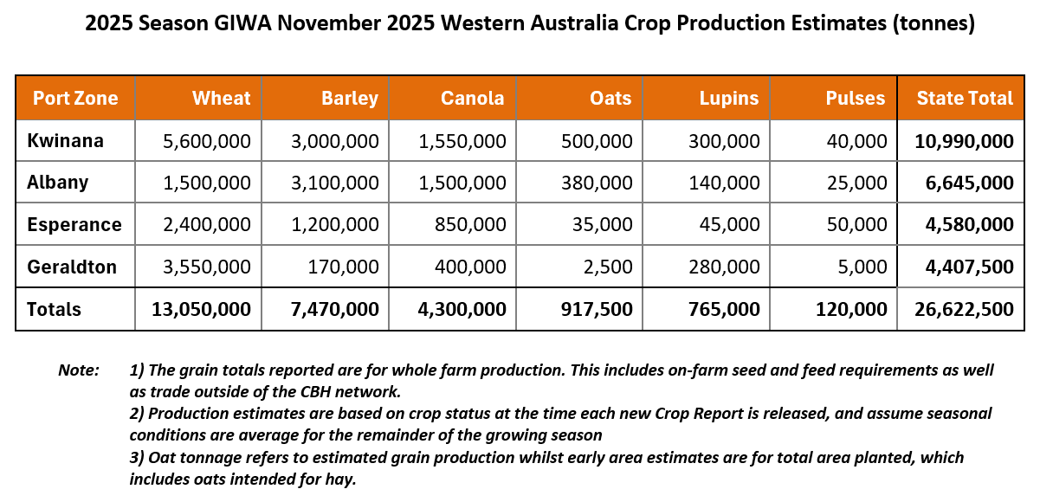Image resolution: width=1040 pixels, height=502 pixels.
Task: Select the grand total 26,622,500 cell
Action: (964, 309)
